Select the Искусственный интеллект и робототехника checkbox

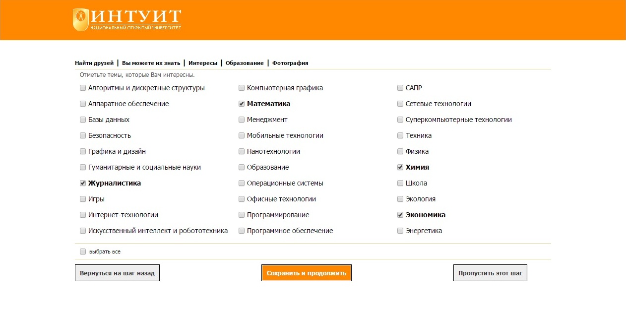click(83, 231)
